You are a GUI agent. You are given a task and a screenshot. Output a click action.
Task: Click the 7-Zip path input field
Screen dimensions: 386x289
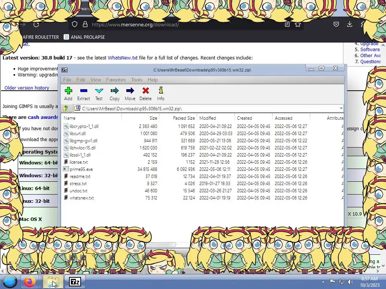[208, 108]
